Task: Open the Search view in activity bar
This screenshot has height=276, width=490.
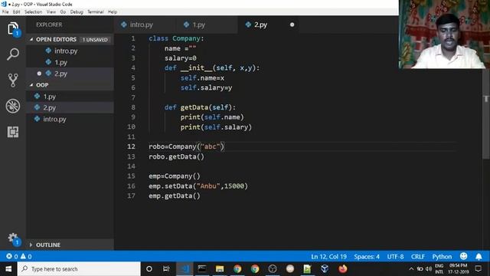Action: pyautogui.click(x=13, y=54)
